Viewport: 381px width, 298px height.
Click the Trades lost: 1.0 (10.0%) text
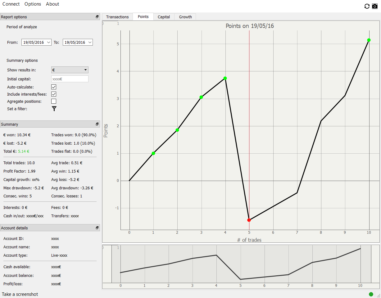73,143
